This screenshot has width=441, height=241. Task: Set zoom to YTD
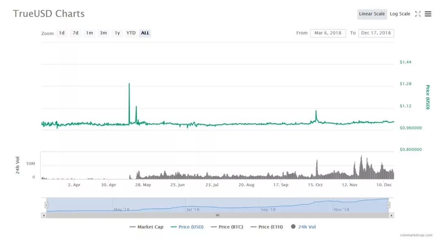(131, 33)
